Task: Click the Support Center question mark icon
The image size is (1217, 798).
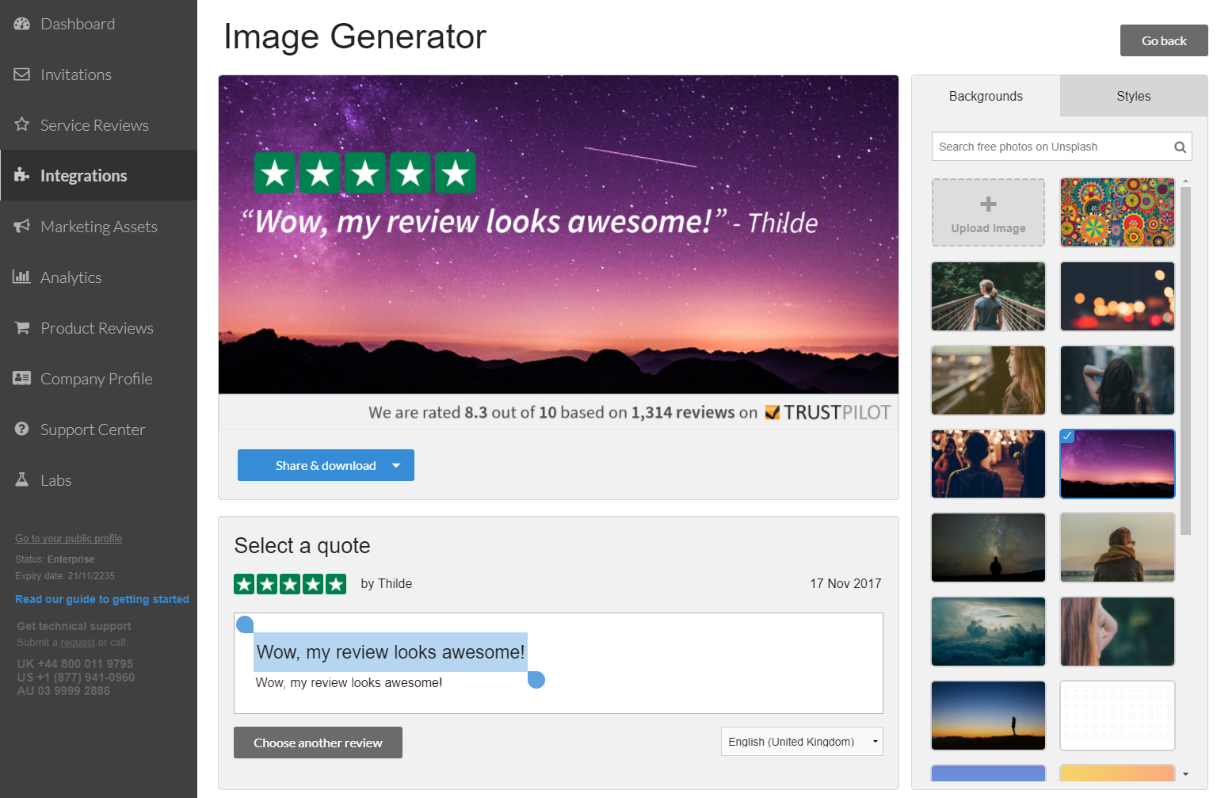Action: (22, 429)
